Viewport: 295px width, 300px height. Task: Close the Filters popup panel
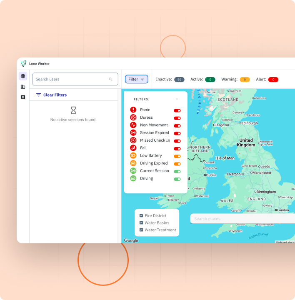(x=177, y=99)
